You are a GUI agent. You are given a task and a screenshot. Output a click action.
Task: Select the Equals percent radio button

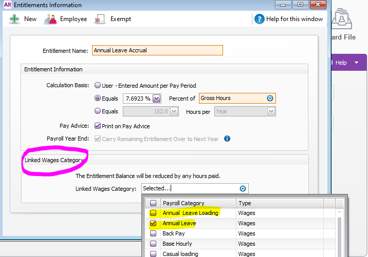[x=98, y=98]
